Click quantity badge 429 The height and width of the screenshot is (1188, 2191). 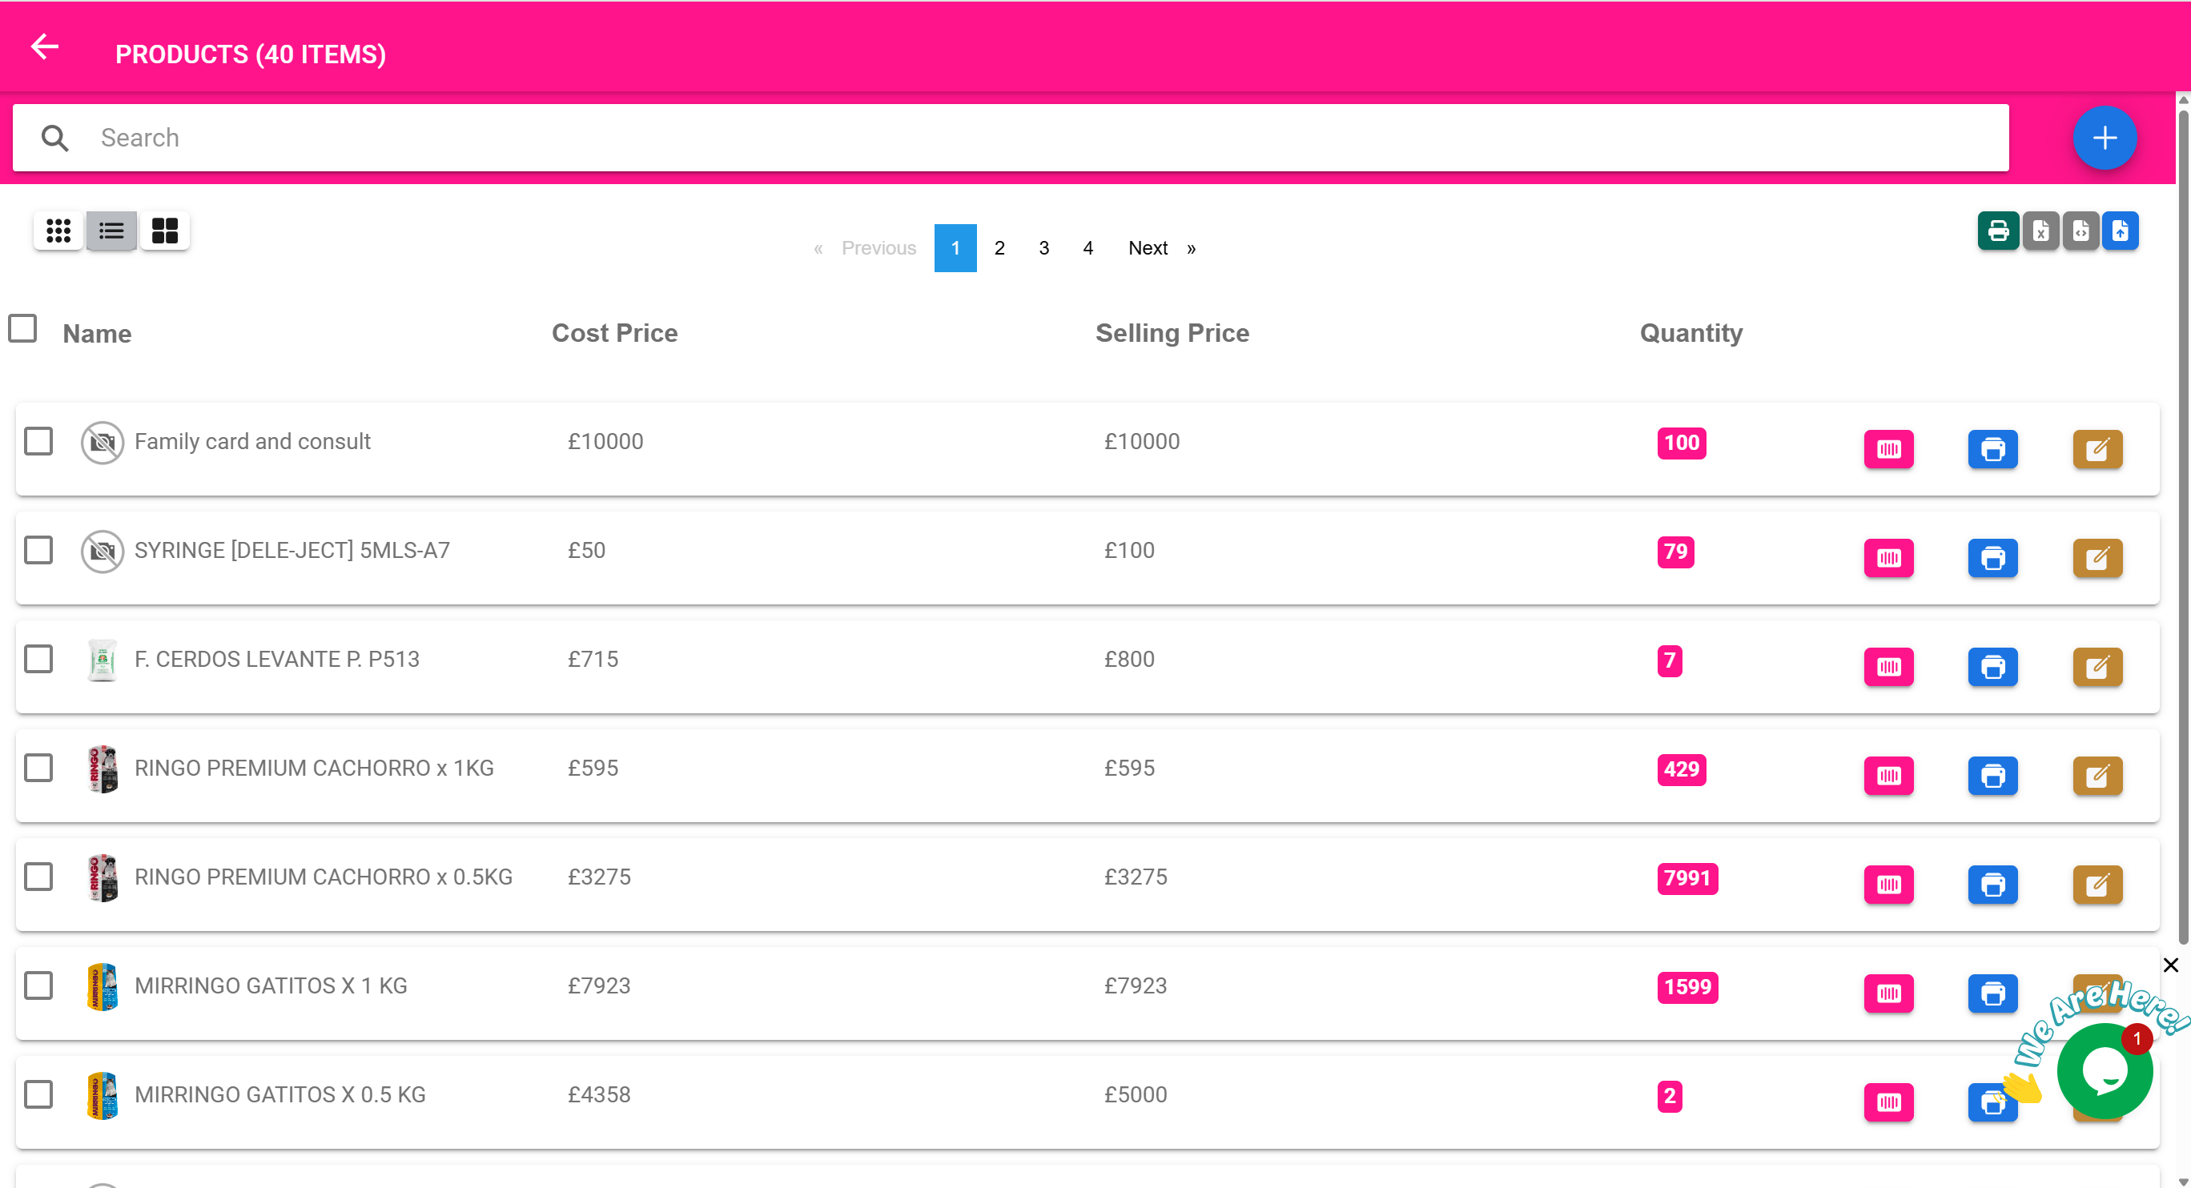point(1682,769)
